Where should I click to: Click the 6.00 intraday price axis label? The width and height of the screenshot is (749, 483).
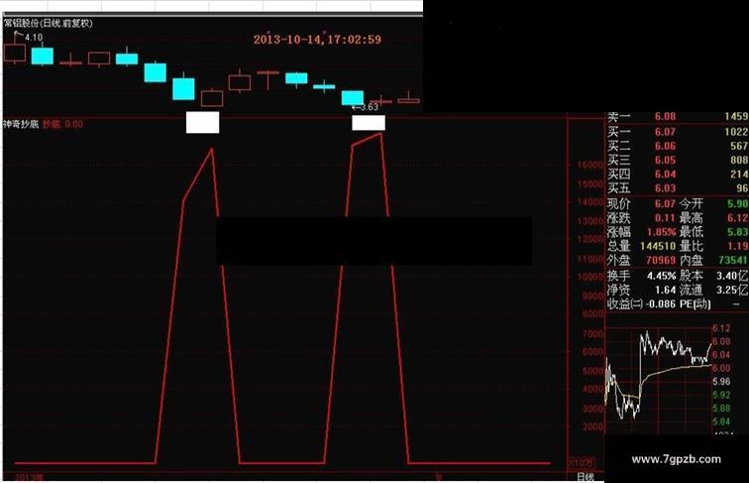click(x=721, y=368)
